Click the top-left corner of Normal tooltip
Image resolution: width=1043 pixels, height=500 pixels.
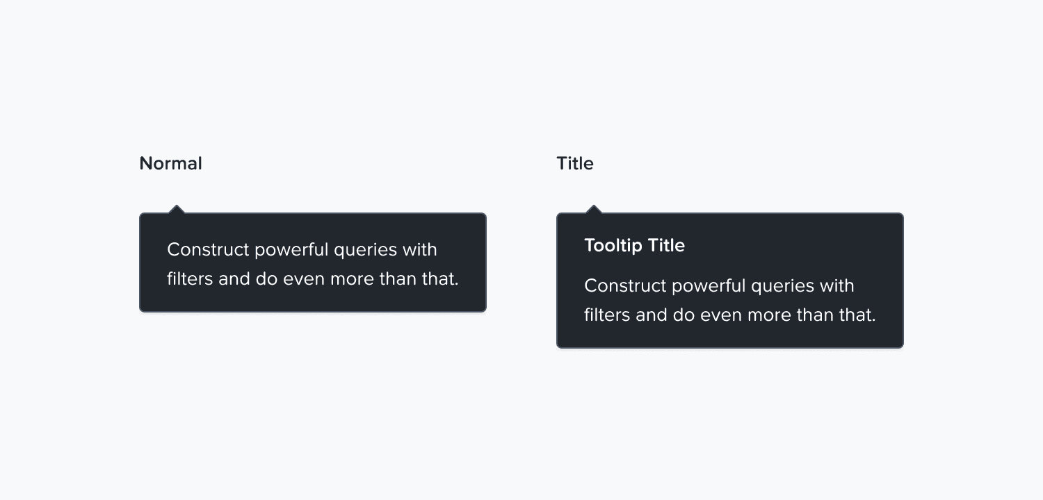[x=143, y=215]
